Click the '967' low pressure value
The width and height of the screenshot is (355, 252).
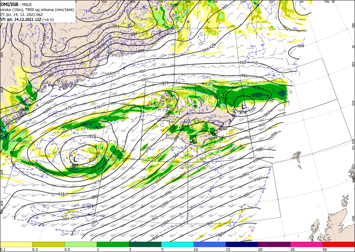click(x=75, y=165)
